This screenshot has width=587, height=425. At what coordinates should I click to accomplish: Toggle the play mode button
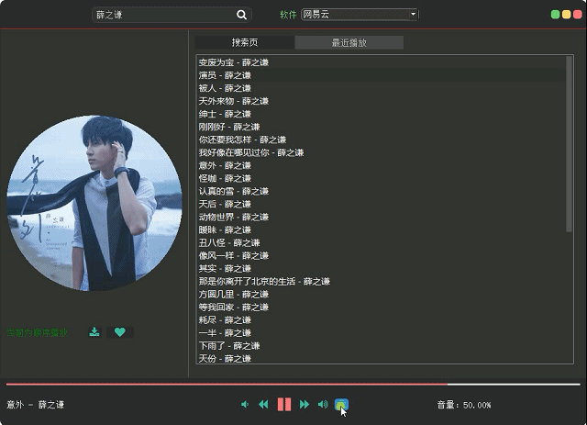341,405
